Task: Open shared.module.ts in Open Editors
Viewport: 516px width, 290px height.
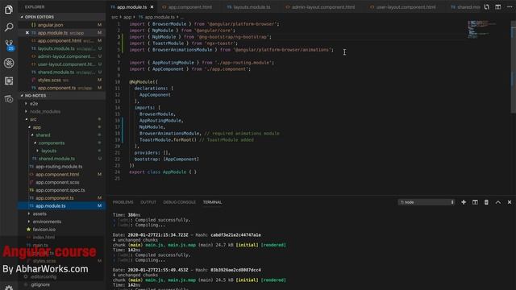Action: coord(63,72)
